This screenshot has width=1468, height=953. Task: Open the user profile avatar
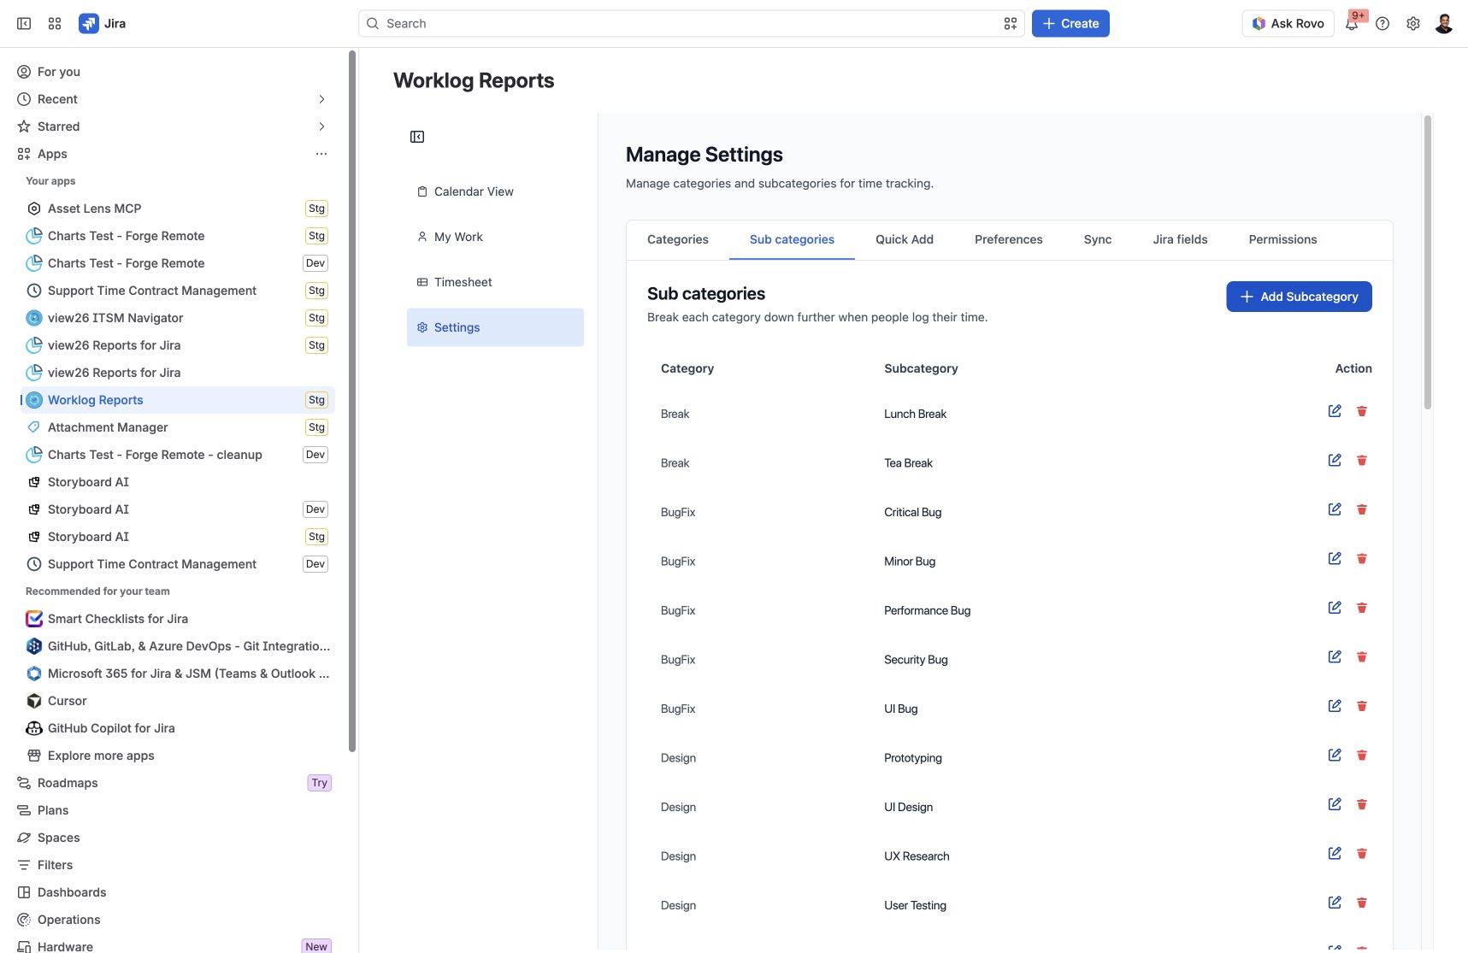(1444, 24)
